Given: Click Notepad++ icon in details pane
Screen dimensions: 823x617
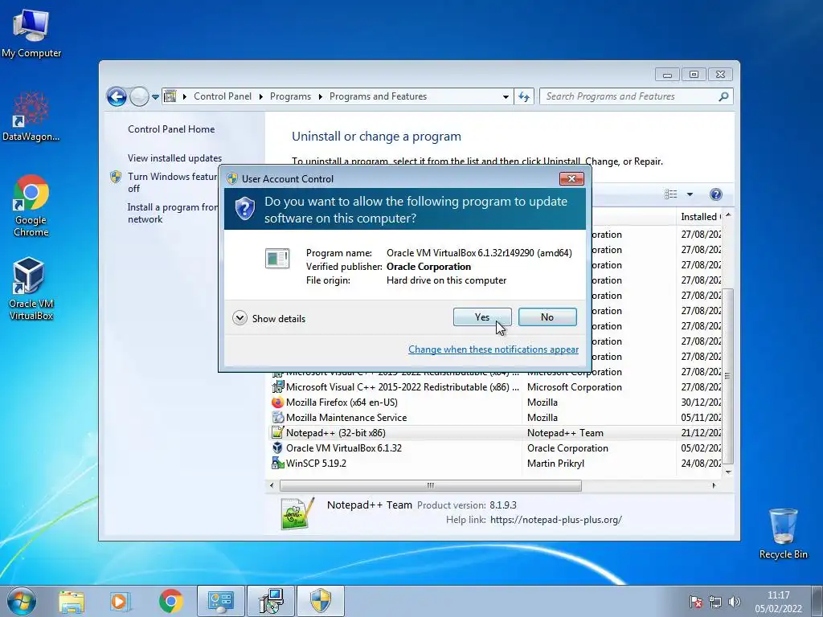Looking at the screenshot, I should tap(297, 513).
